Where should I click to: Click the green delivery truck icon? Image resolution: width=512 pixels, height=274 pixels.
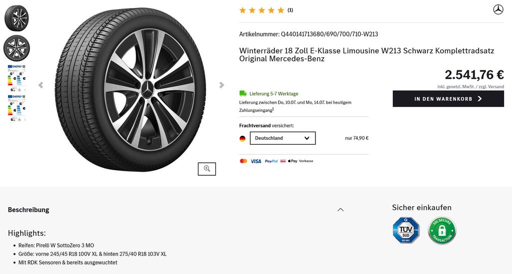pos(243,93)
